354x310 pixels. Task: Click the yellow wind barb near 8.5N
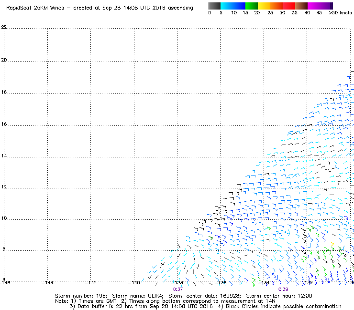point(332,244)
